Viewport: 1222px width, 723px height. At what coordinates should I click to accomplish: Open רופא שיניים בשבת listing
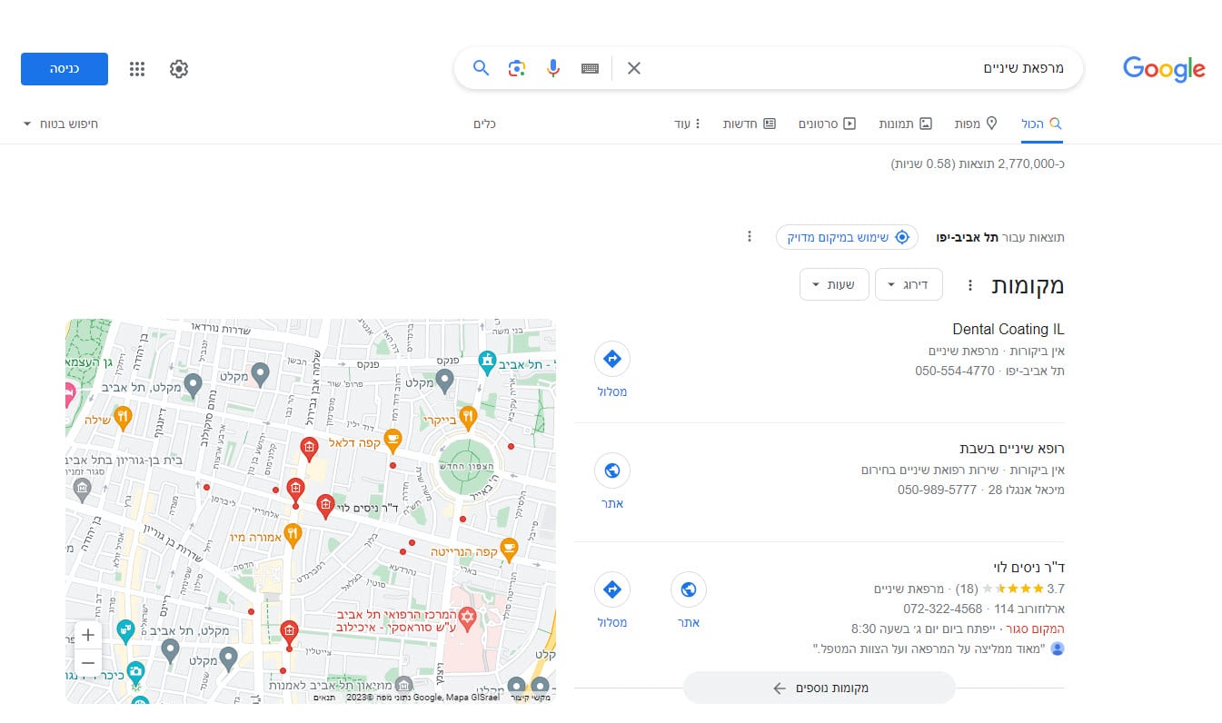1012,449
